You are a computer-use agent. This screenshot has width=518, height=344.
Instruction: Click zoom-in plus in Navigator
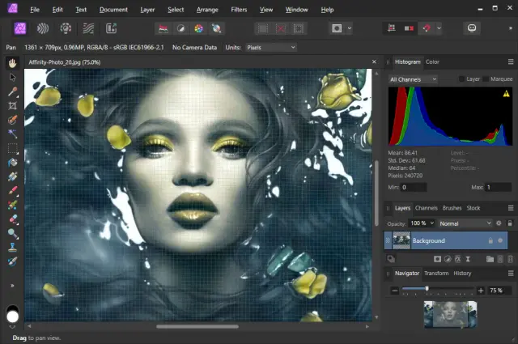point(481,290)
